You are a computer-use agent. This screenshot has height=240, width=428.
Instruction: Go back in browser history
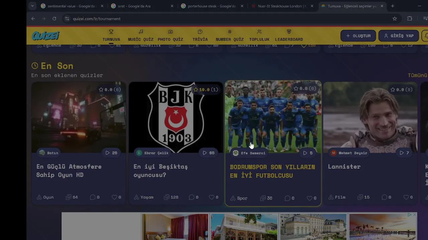click(33, 19)
